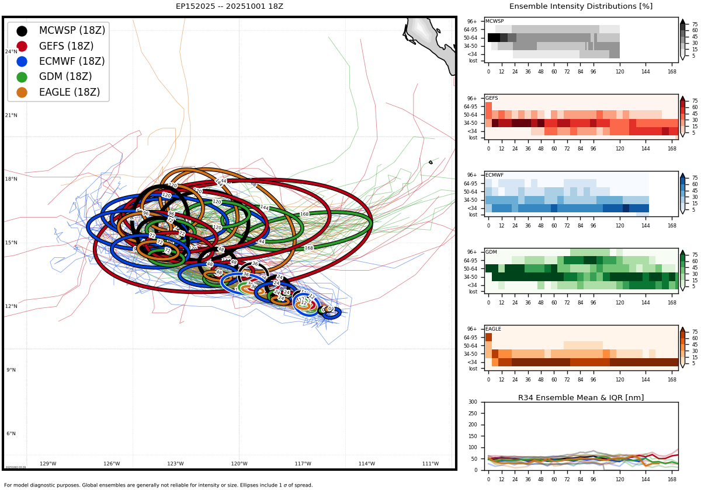Click the 100 tick on R34 y-axis
The image size is (701, 490).
[x=473, y=447]
